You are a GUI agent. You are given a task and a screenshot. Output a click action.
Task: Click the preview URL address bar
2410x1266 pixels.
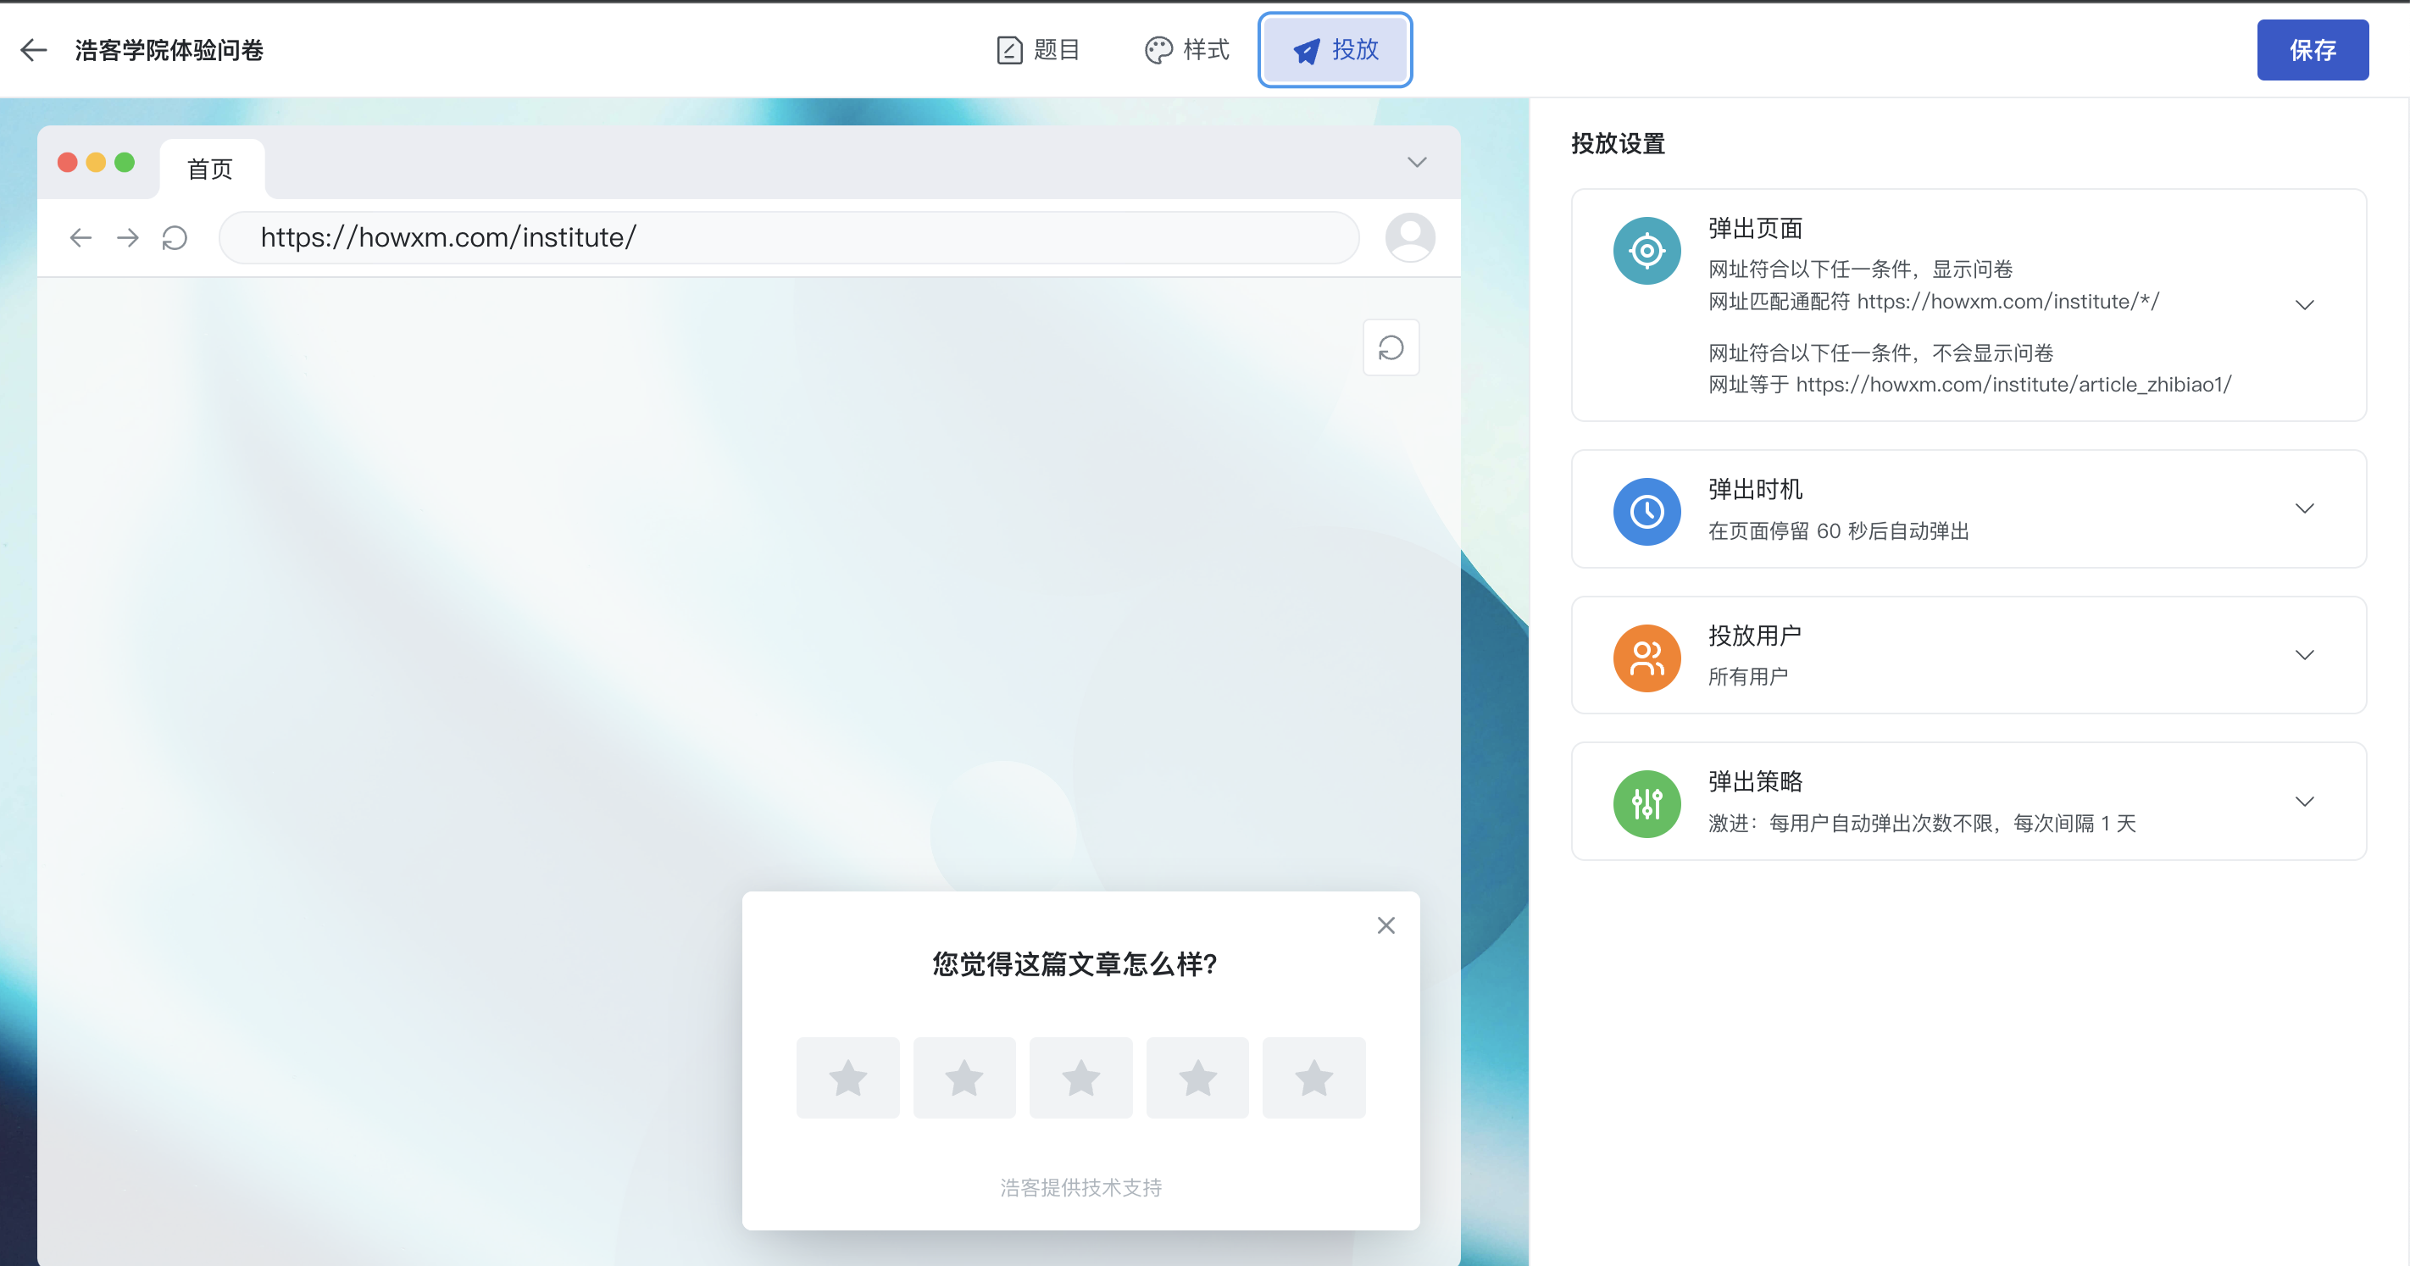coord(789,237)
